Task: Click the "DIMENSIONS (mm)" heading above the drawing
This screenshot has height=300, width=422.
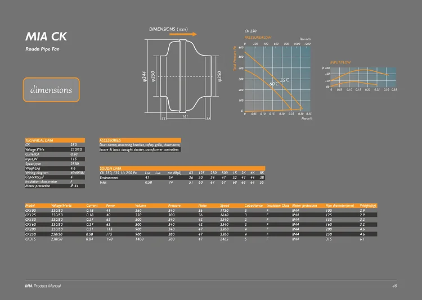Action: coord(168,29)
